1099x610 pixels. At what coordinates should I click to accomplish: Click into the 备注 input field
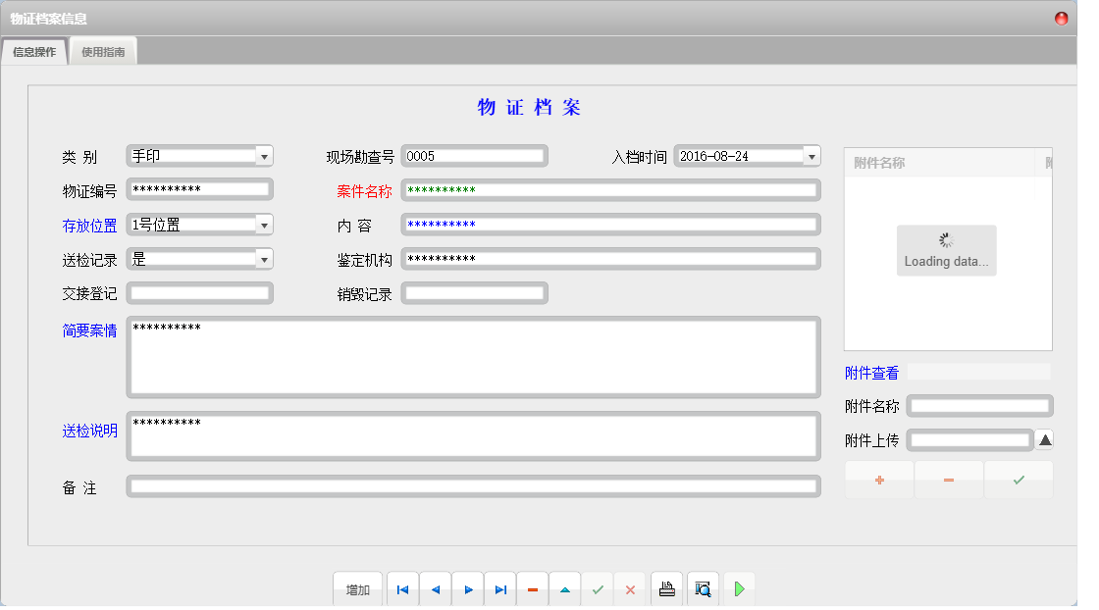[474, 486]
